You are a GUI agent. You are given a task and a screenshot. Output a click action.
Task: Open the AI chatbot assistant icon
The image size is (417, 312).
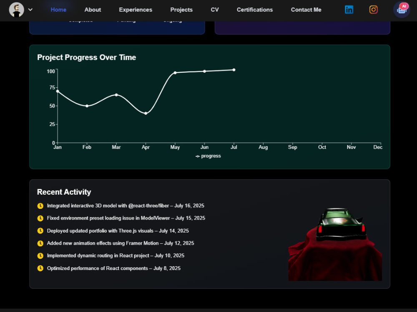(402, 10)
